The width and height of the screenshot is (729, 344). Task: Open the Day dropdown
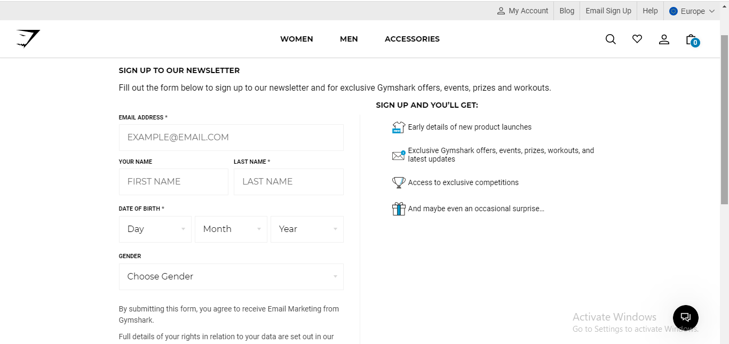click(x=155, y=229)
